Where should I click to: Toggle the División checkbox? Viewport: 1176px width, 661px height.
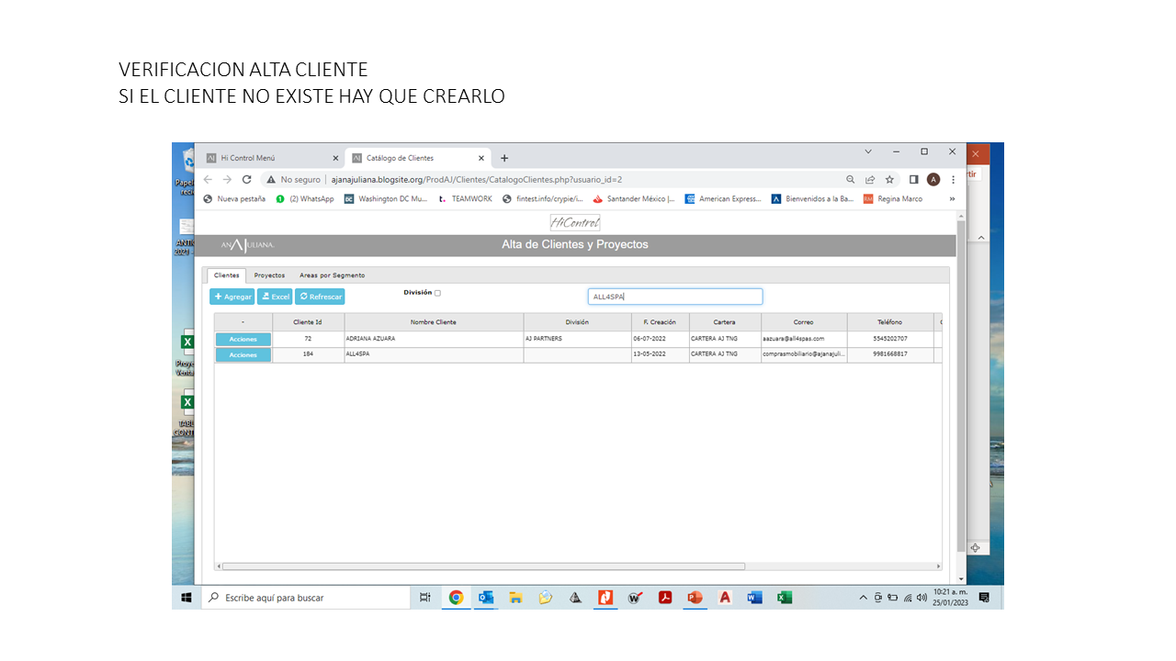437,294
